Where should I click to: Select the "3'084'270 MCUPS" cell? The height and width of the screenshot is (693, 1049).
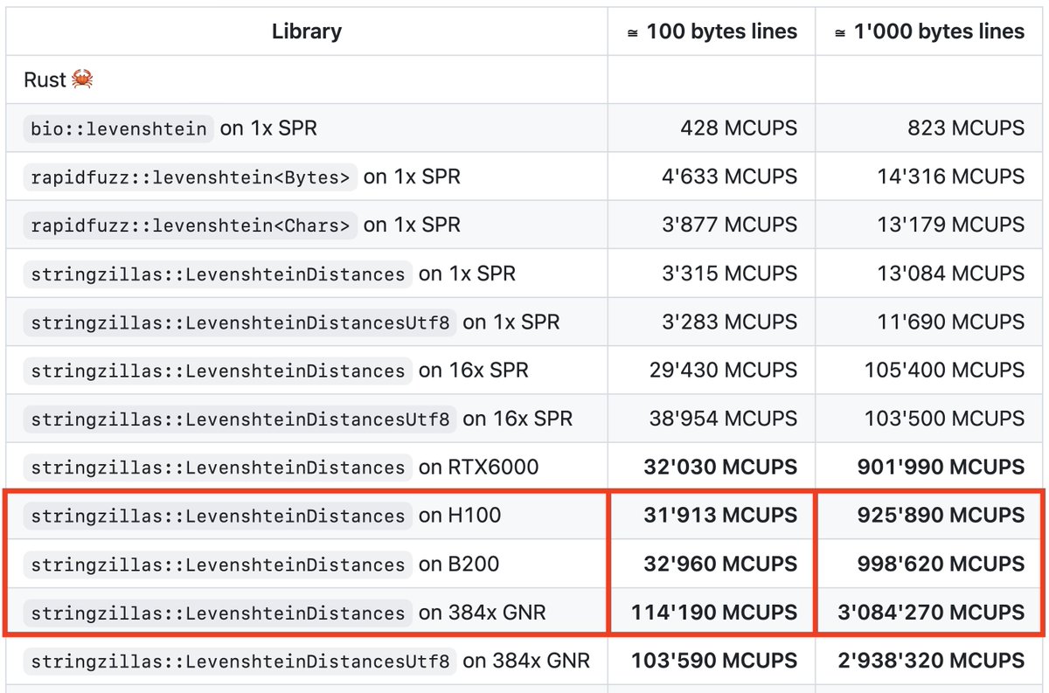click(929, 613)
